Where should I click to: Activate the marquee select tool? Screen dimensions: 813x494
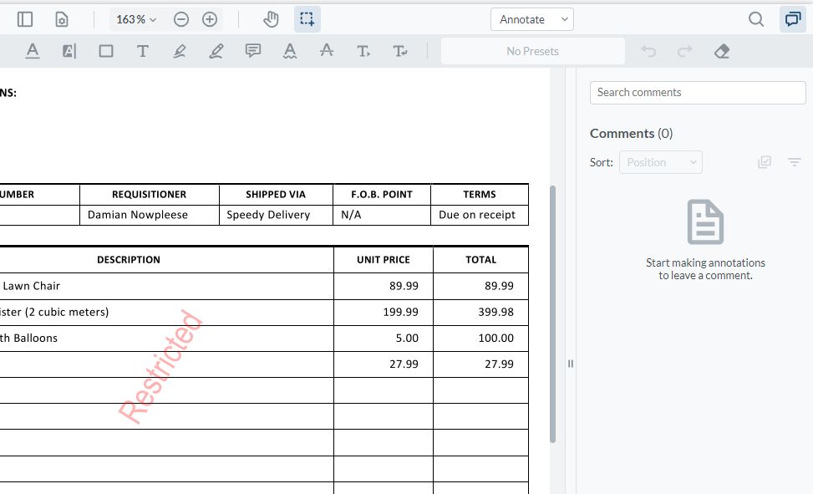[x=307, y=20]
